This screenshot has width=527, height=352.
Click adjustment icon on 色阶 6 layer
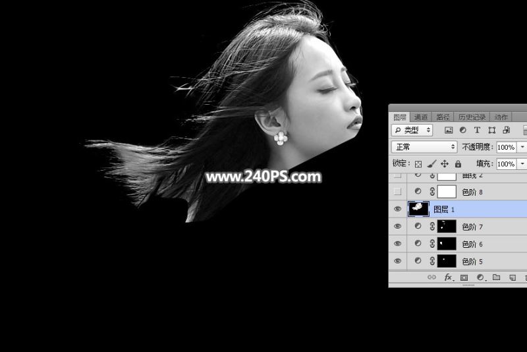418,243
